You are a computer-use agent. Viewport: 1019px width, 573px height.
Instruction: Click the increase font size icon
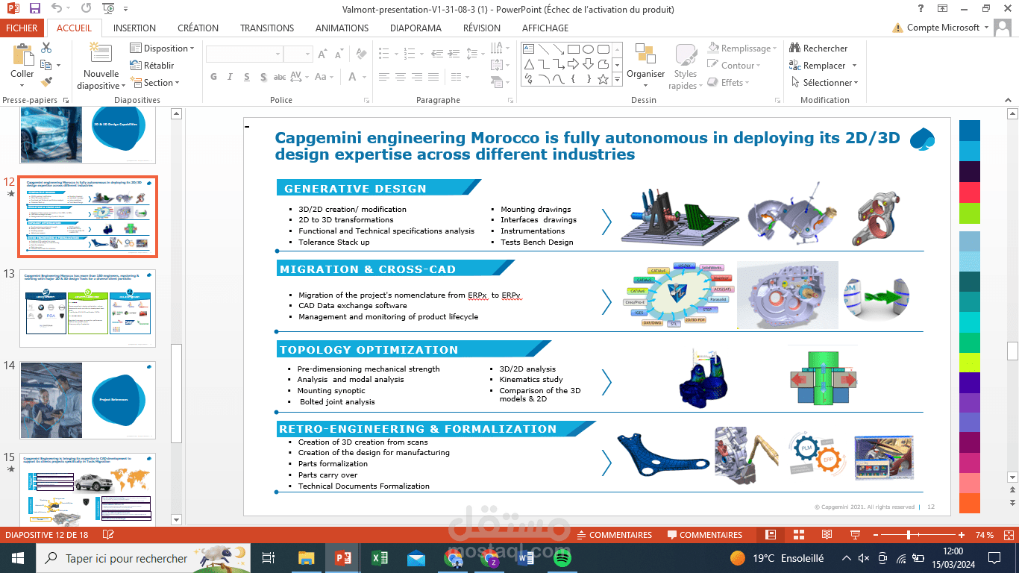click(322, 54)
